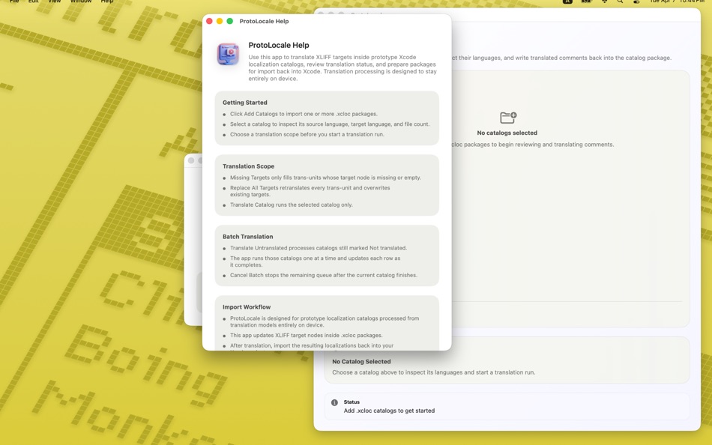
Task: Open the Edit menu
Action: pyautogui.click(x=31, y=2)
